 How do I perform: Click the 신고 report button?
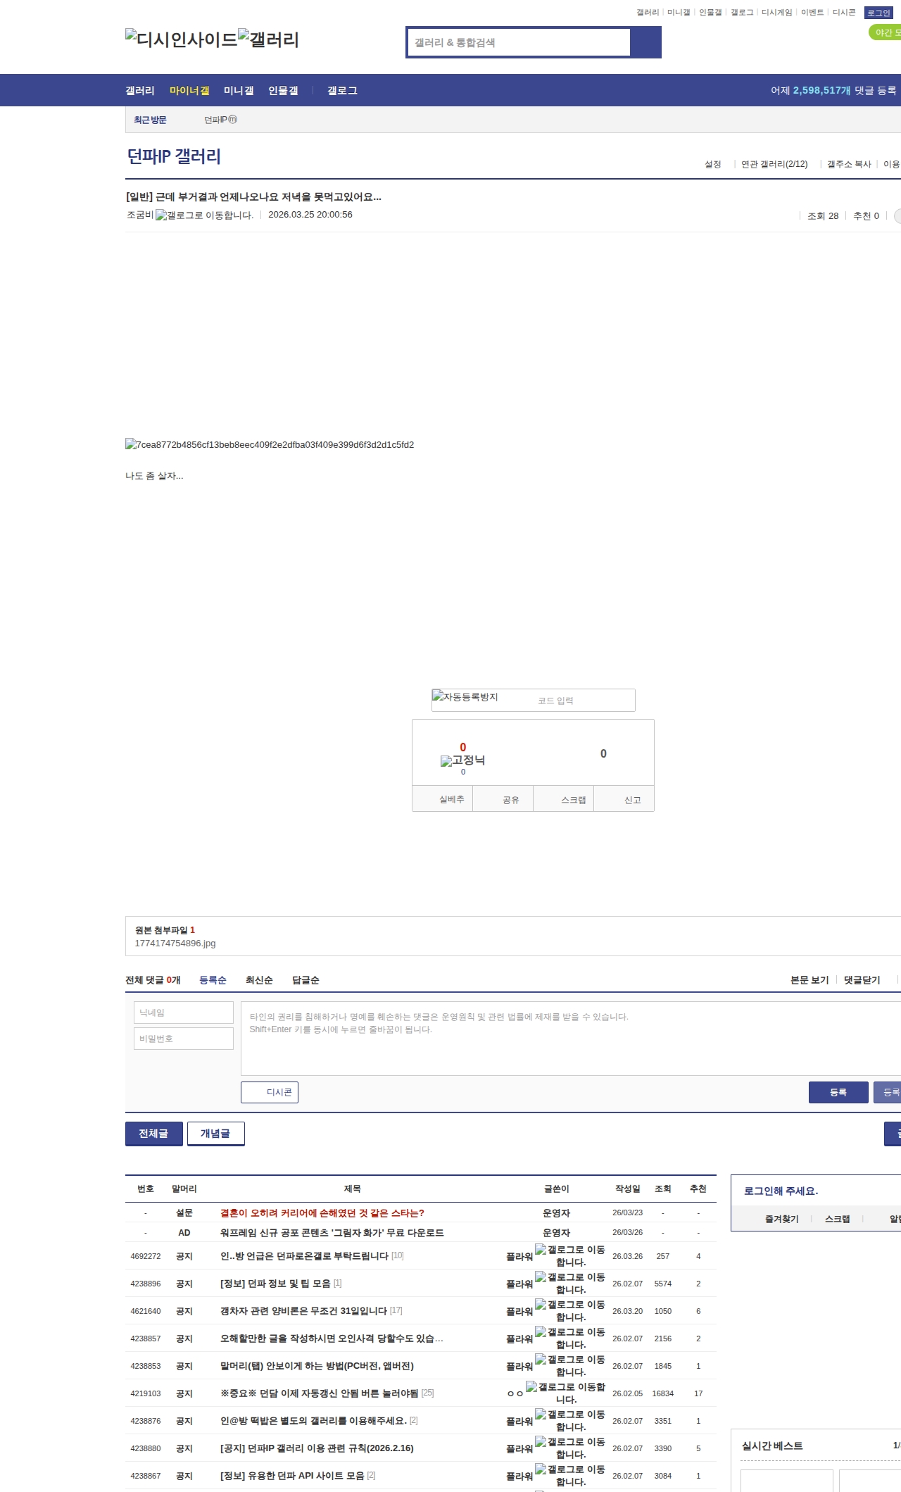tap(624, 799)
